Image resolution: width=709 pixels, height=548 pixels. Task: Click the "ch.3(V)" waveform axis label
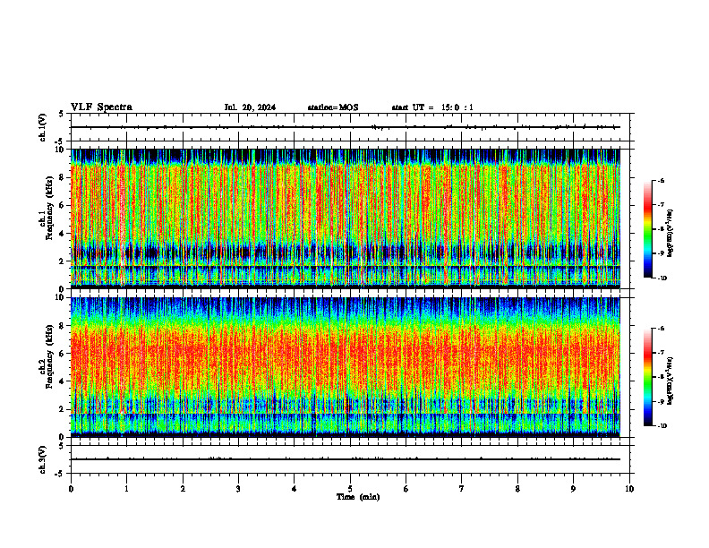42,460
